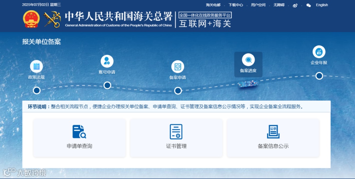
Task: Click the 备案申请 label
Action: coord(178,78)
